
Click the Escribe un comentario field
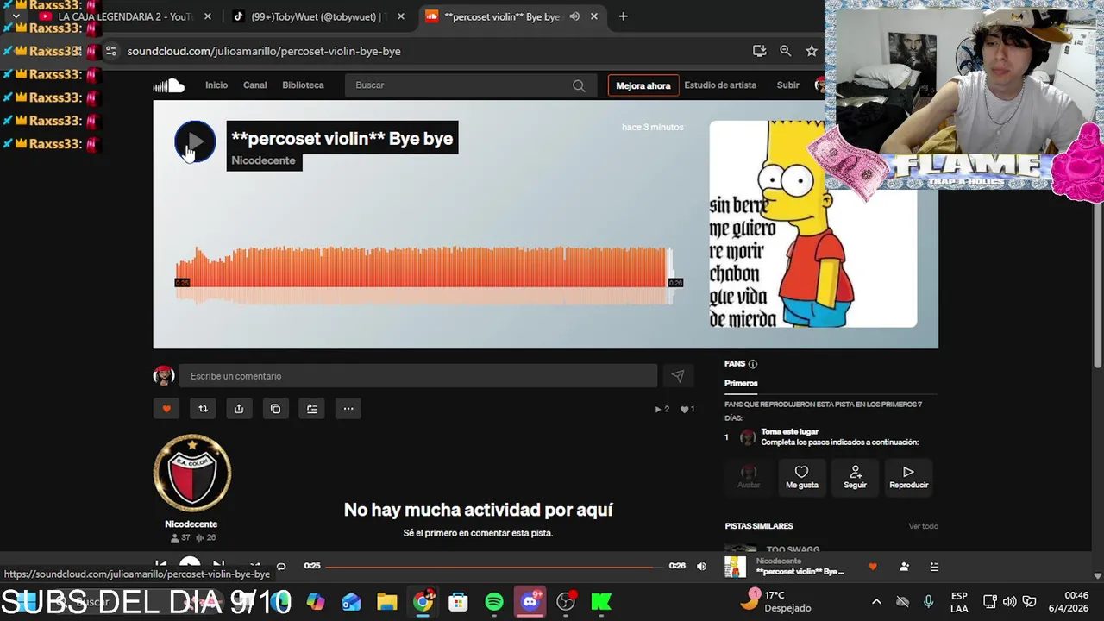click(x=418, y=376)
